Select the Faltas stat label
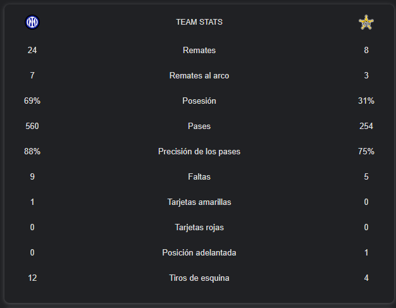 click(x=199, y=176)
